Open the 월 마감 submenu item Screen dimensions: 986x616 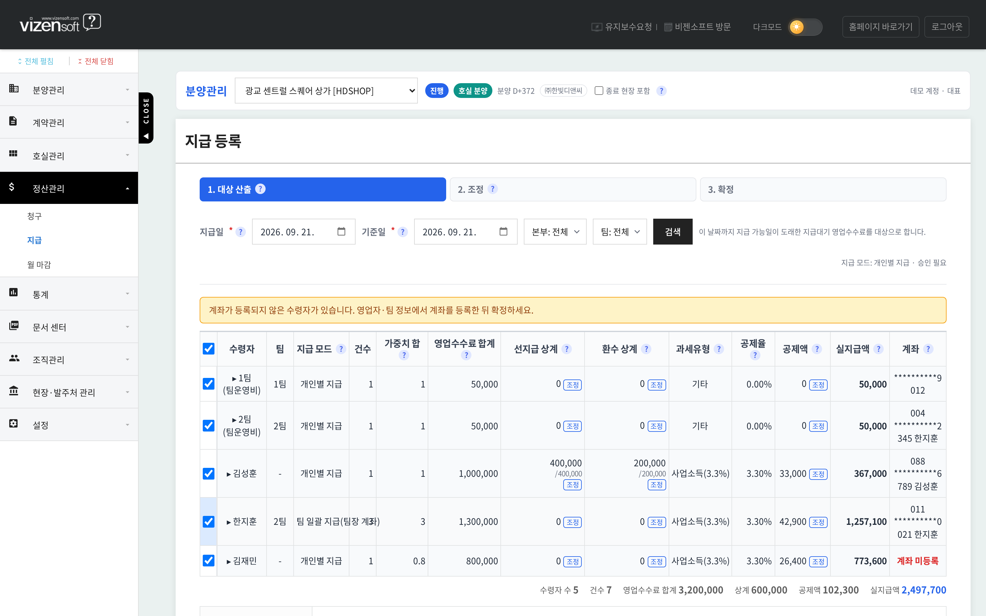(x=39, y=265)
